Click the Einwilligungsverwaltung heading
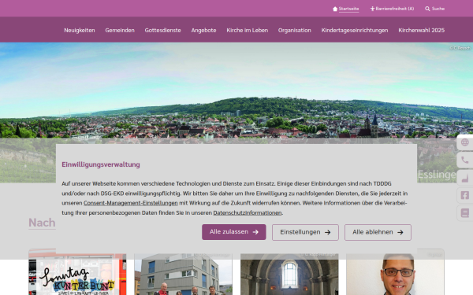473x295 pixels. [101, 164]
